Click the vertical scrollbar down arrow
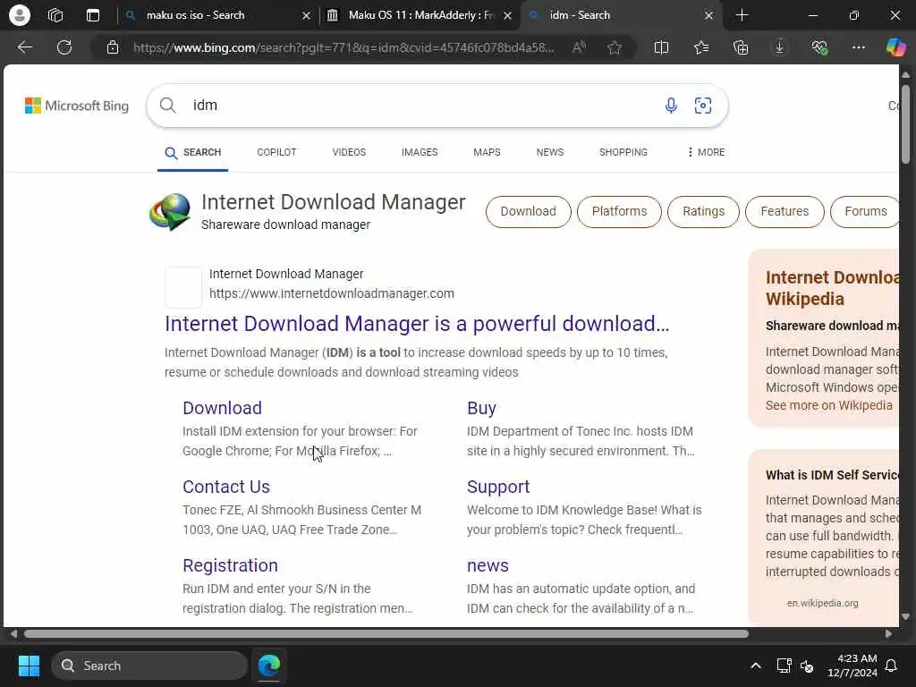The height and width of the screenshot is (687, 916). pyautogui.click(x=905, y=617)
